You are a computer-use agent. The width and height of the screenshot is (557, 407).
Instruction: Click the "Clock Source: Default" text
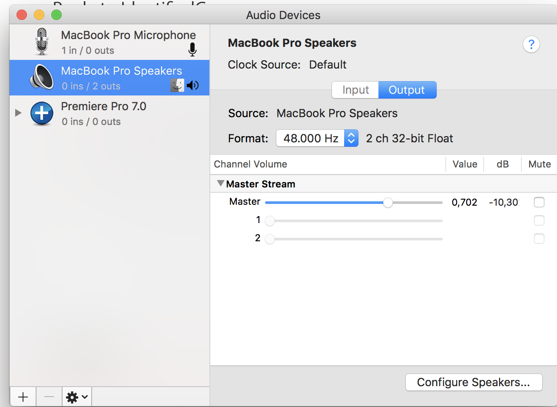[x=287, y=65]
